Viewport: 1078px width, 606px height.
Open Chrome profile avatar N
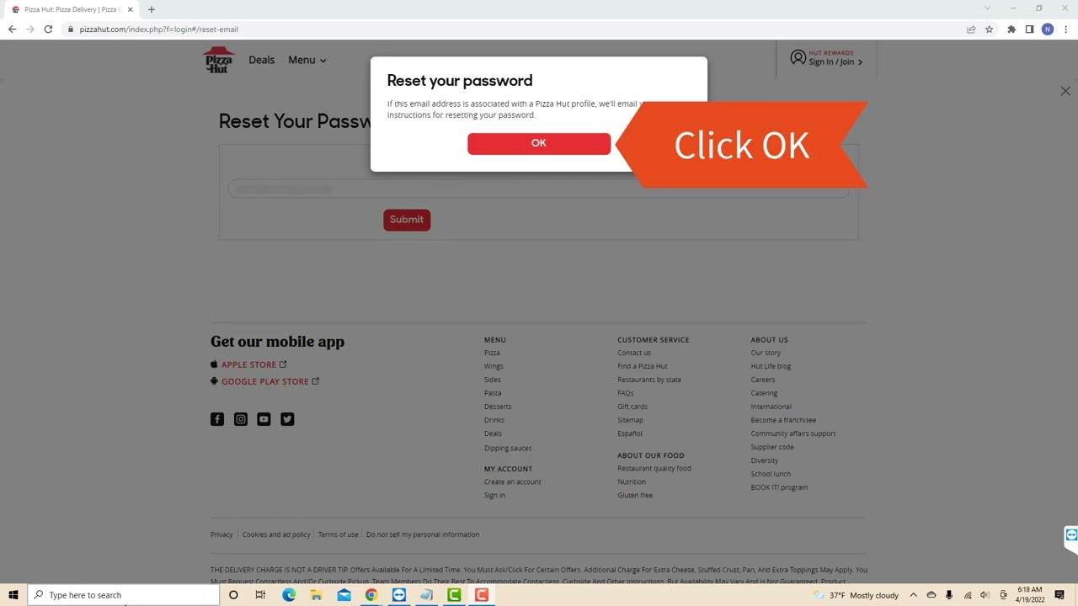coord(1048,29)
